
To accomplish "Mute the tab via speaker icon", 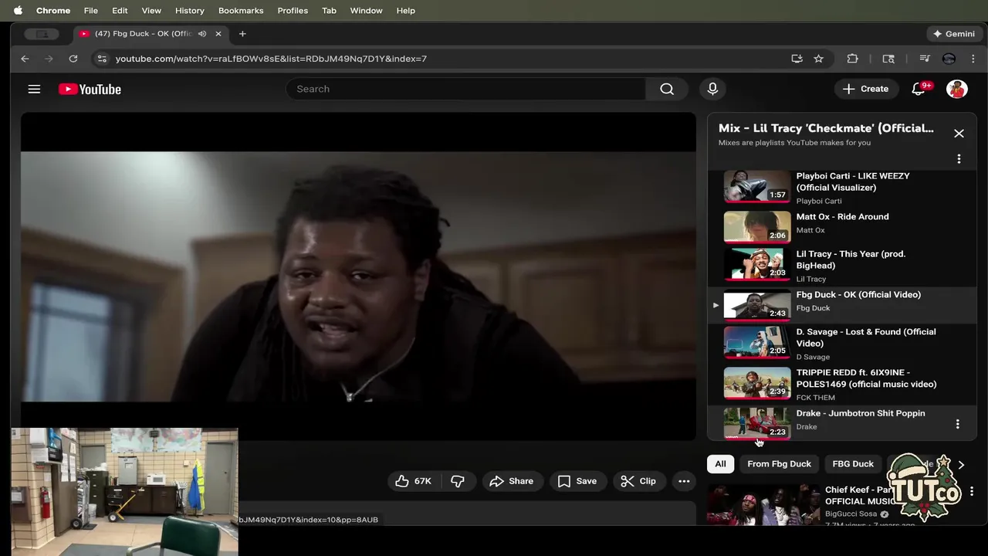I will (201, 34).
